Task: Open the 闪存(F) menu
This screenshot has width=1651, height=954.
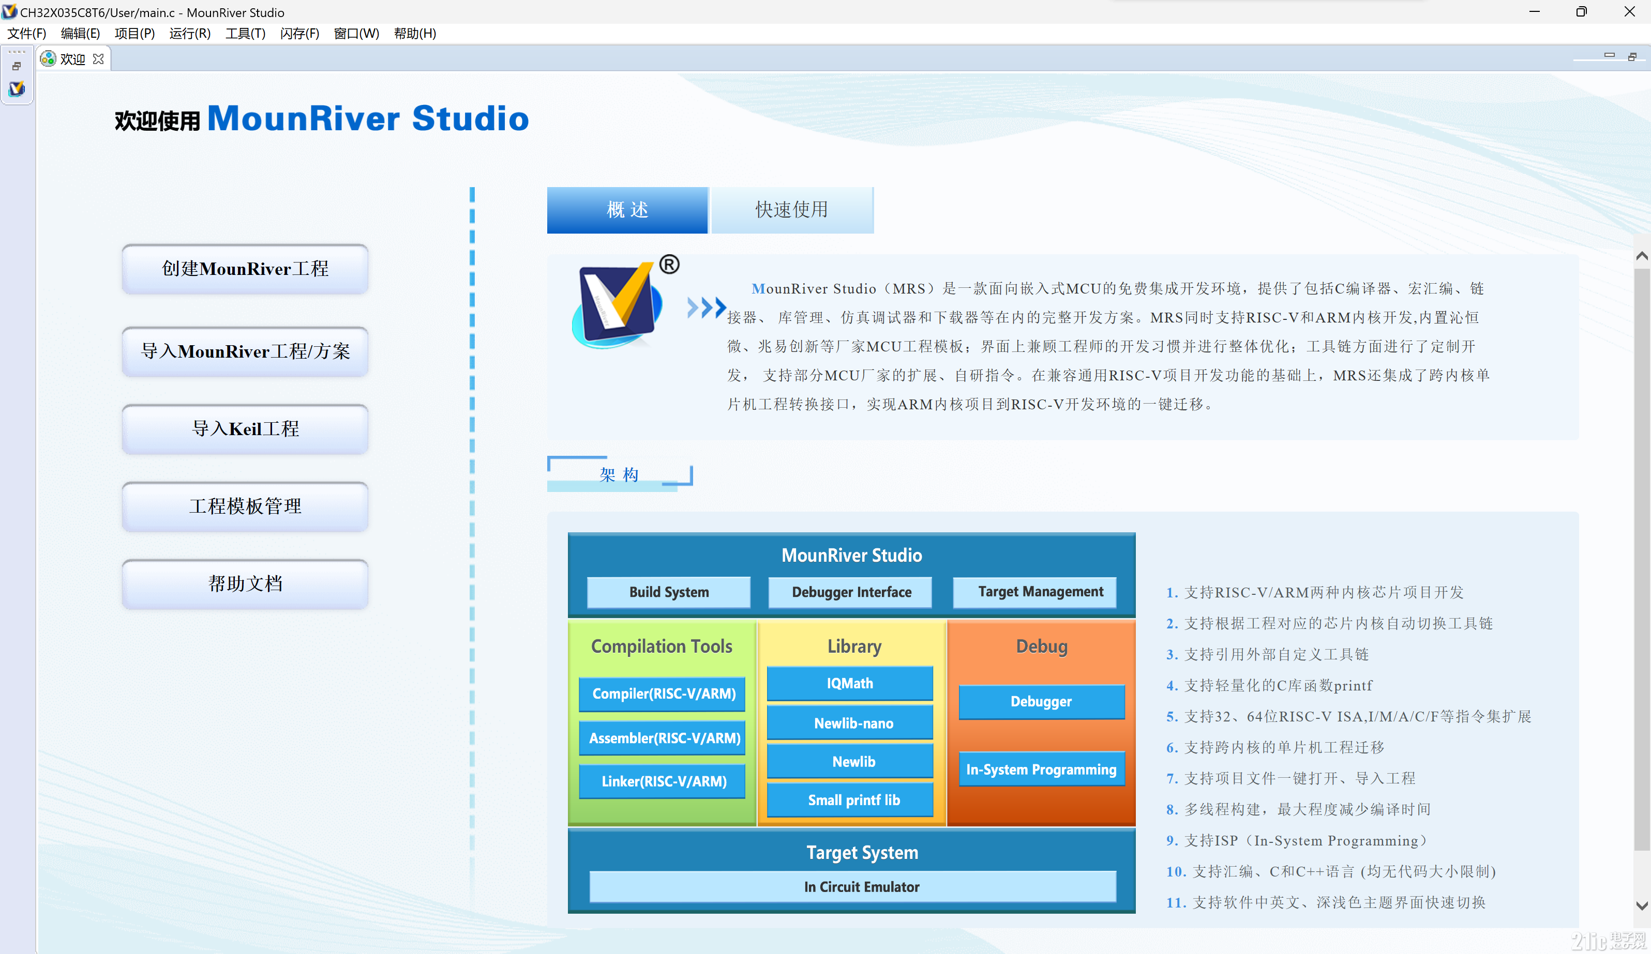Action: [299, 34]
